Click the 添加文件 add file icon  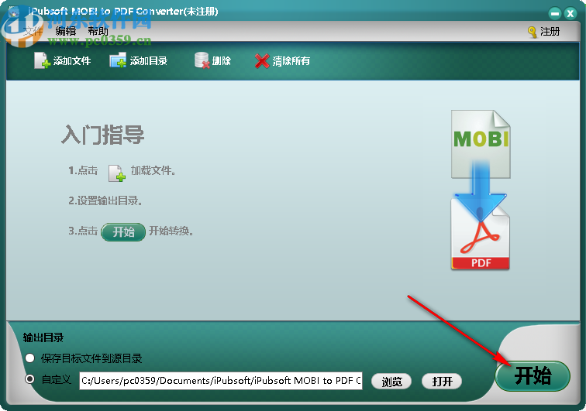point(42,60)
